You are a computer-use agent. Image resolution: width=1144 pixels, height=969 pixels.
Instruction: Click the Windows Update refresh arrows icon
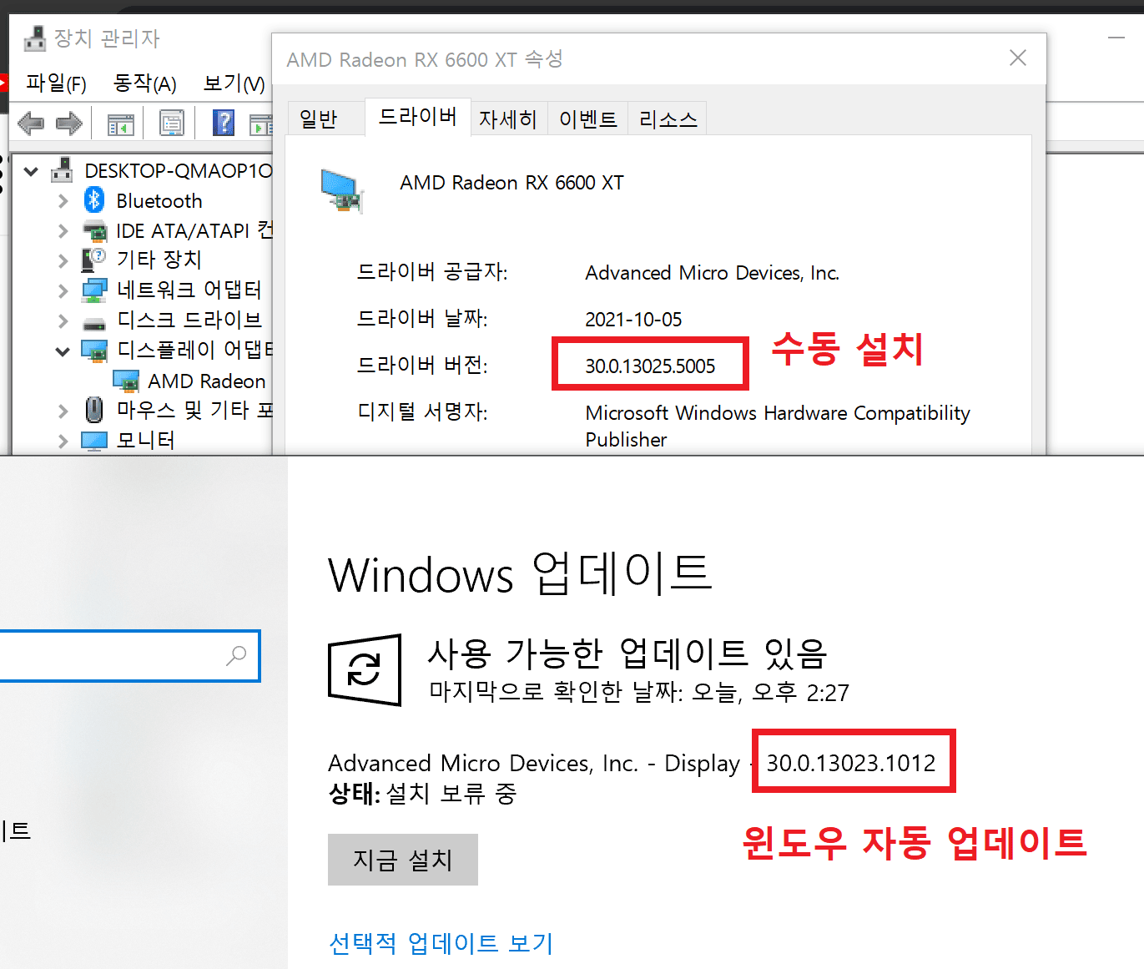[x=365, y=670]
